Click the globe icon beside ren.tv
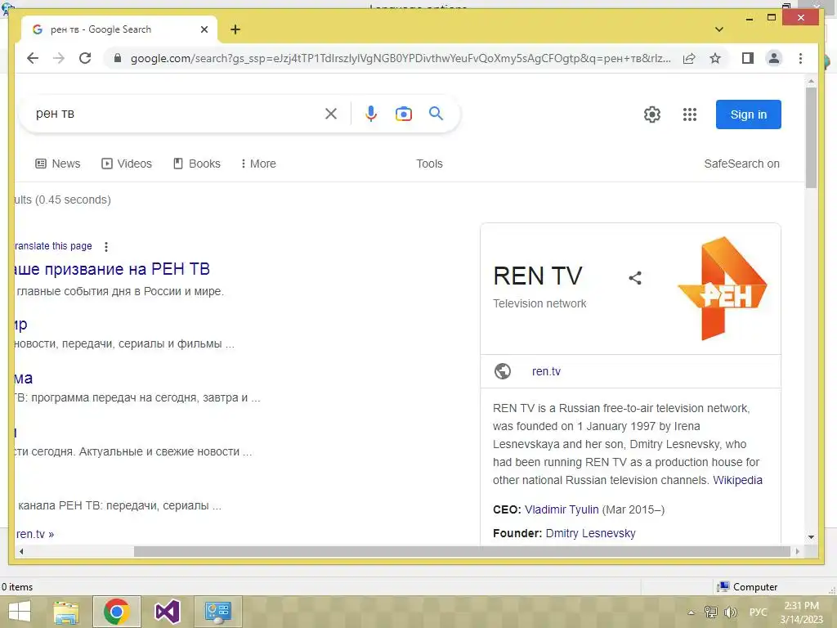The image size is (837, 628). point(503,371)
